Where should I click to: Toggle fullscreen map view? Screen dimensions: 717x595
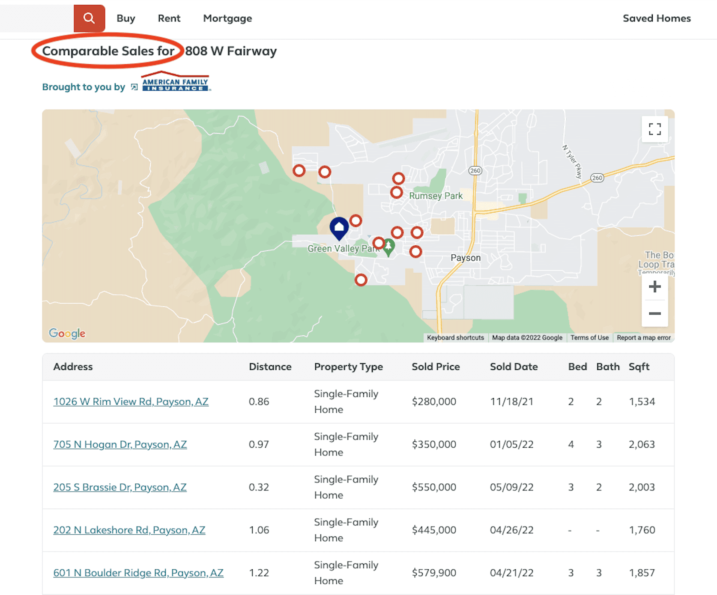pyautogui.click(x=654, y=129)
